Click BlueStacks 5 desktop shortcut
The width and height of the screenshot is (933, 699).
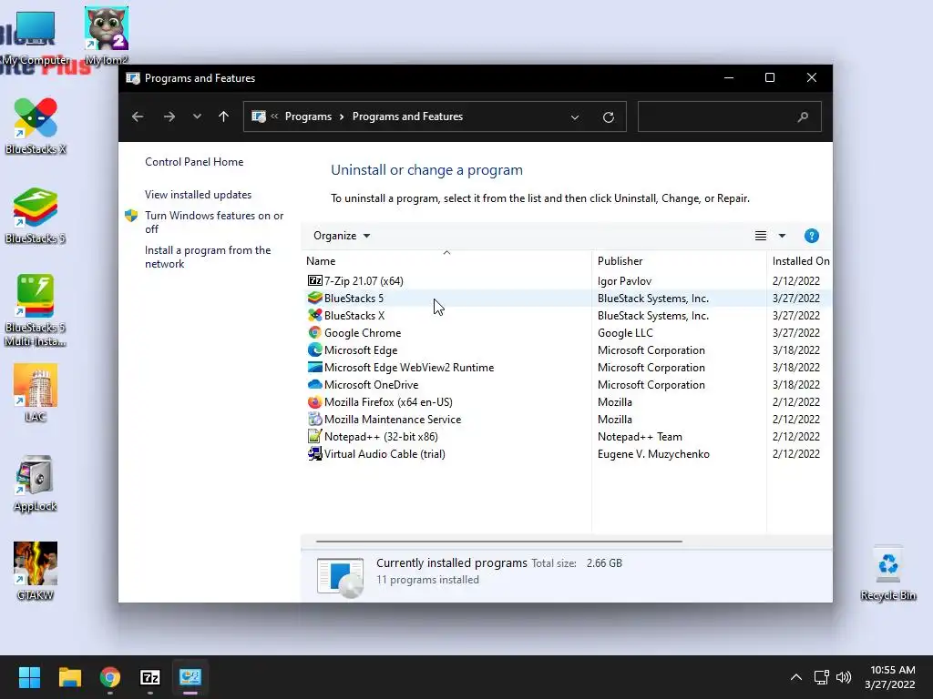click(x=36, y=215)
